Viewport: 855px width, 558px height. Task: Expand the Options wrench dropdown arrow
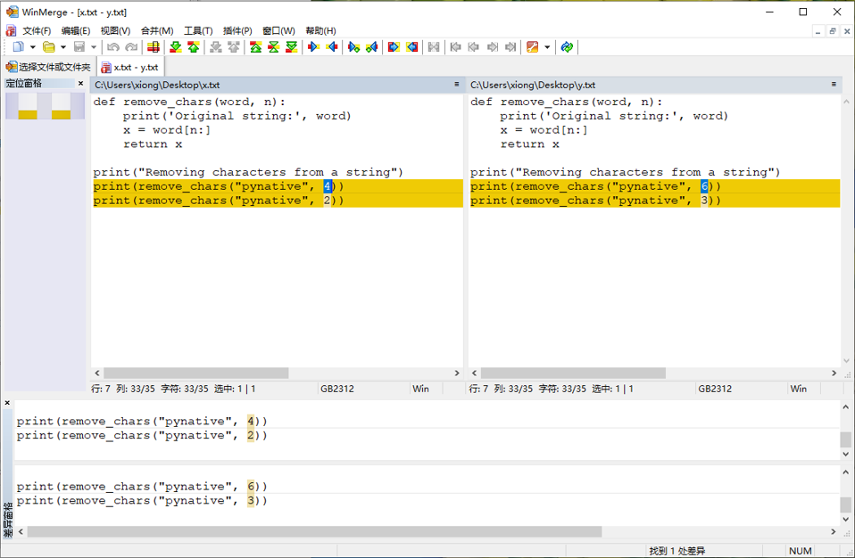547,47
